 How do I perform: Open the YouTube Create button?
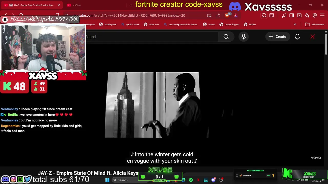[277, 37]
